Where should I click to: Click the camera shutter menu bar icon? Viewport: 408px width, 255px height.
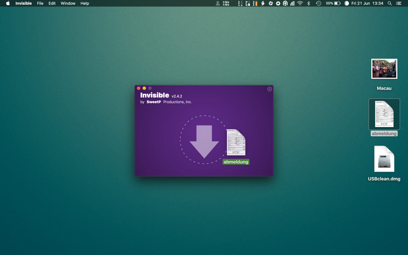[271, 4]
